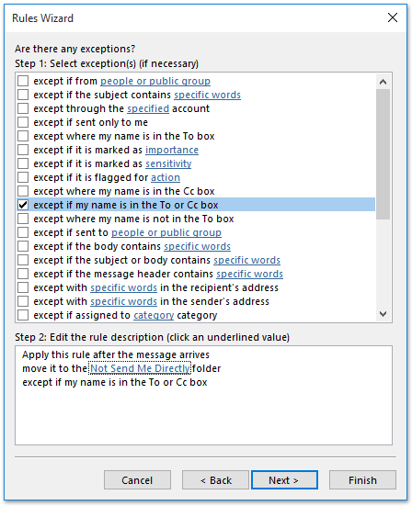Uncheck 'except if my name is in the To or Cc box'
Image resolution: width=412 pixels, height=506 pixels.
(23, 205)
